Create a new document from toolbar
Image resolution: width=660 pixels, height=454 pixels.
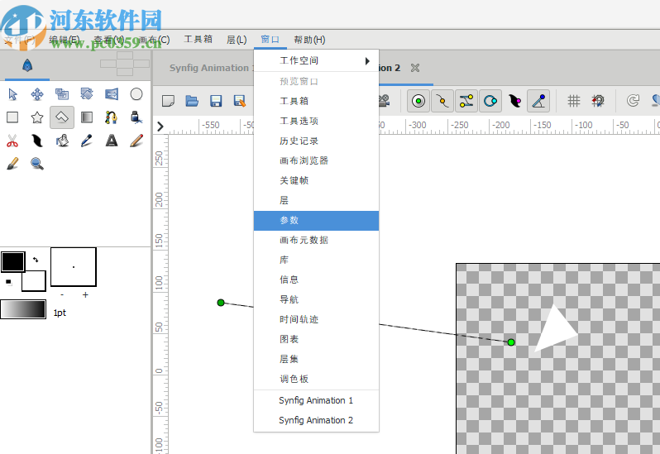click(x=169, y=101)
